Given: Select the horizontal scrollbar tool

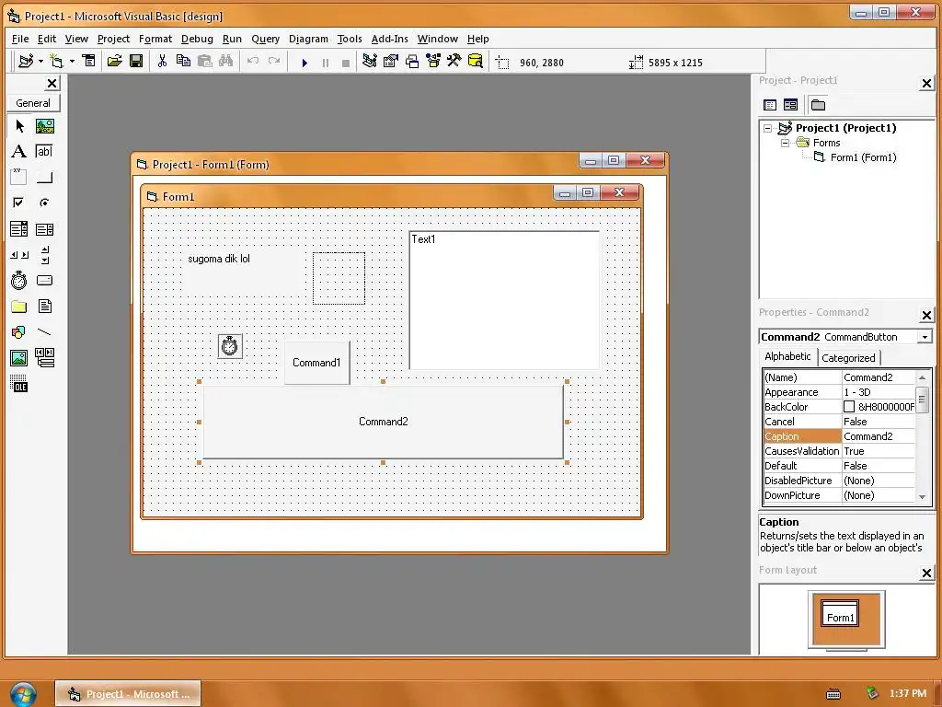Looking at the screenshot, I should 19,255.
